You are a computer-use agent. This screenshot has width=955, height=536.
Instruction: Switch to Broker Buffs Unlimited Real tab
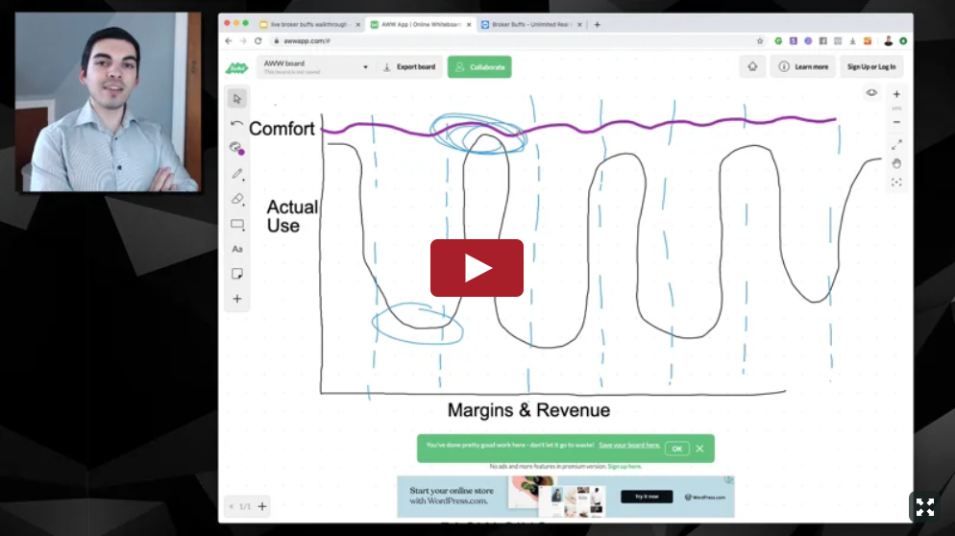(x=530, y=24)
